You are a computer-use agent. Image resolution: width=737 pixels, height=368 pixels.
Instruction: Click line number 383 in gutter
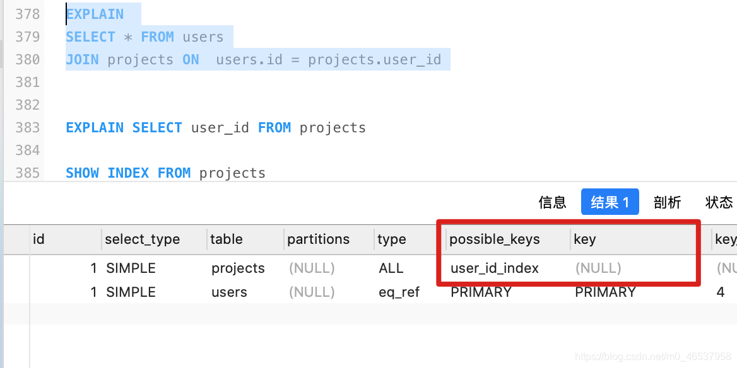click(x=27, y=128)
